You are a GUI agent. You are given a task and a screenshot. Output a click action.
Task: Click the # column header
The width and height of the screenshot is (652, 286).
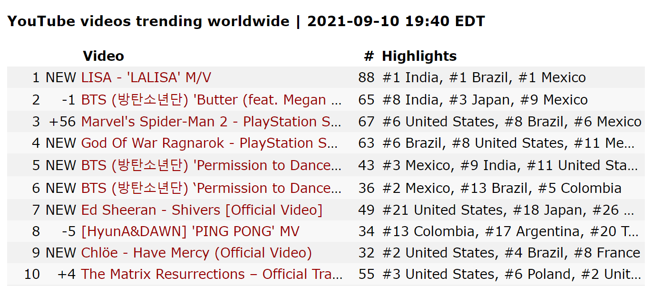(x=369, y=56)
